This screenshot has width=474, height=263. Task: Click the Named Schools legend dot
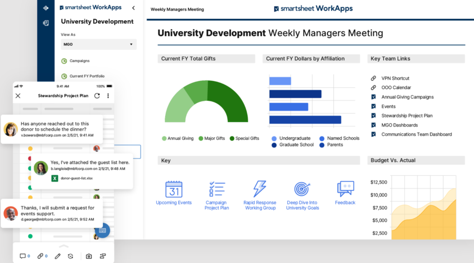322,138
